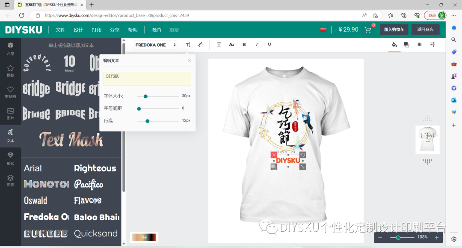Open the 剪贴画 (Clipart) sidebar panel
This screenshot has width=462, height=248.
[10, 92]
